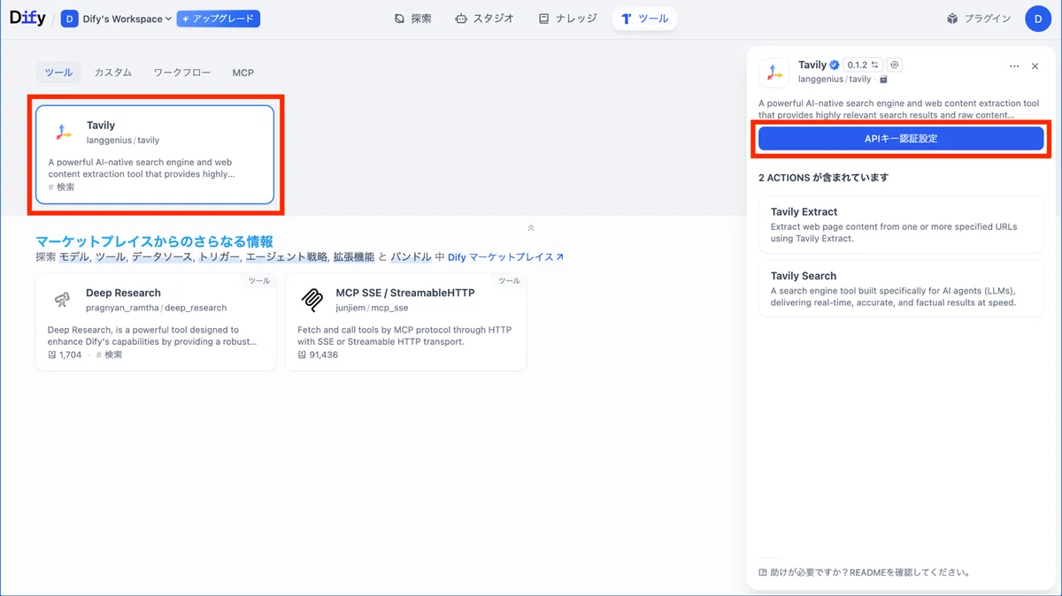Click the Tavily tool card
1062x596 pixels.
click(155, 155)
